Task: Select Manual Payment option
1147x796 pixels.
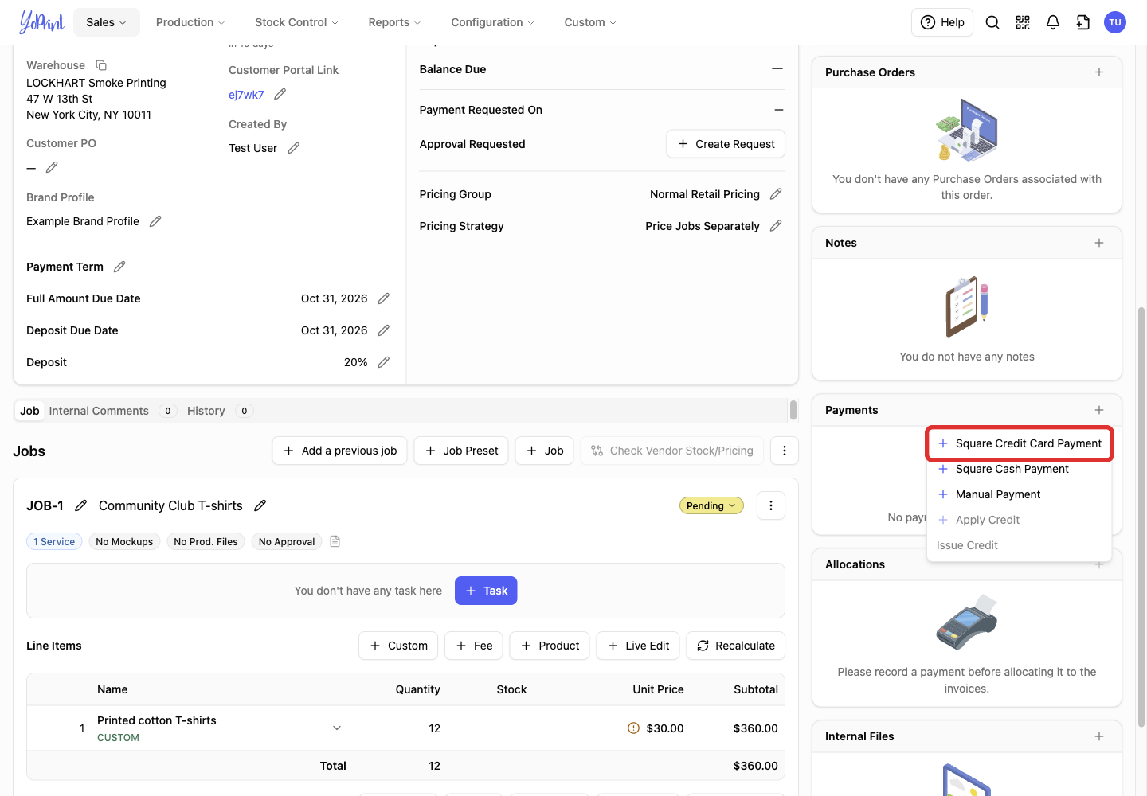Action: click(1020, 494)
